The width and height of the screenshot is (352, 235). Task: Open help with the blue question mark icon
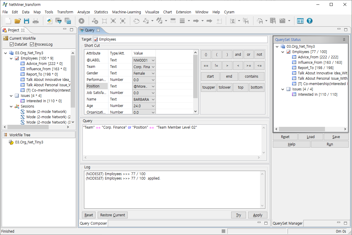pos(310,21)
